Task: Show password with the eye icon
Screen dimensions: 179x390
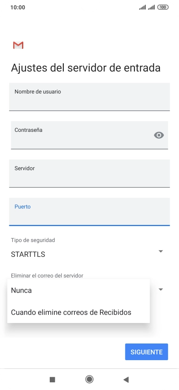Action: pos(159,135)
